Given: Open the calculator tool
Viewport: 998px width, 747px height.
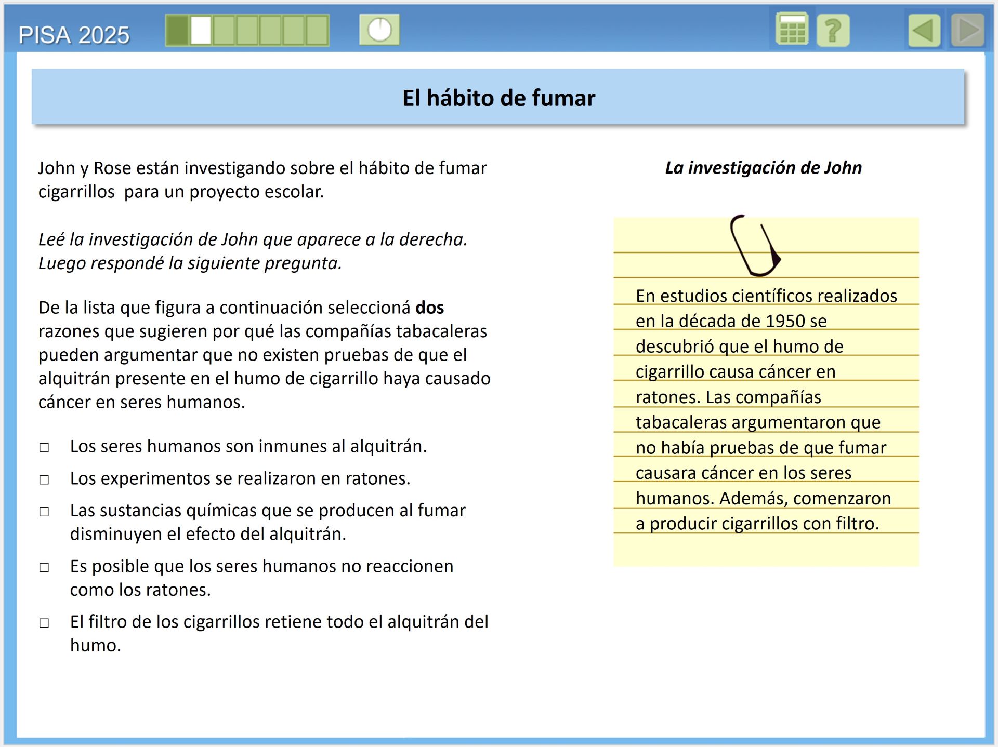Looking at the screenshot, I should coord(792,30).
